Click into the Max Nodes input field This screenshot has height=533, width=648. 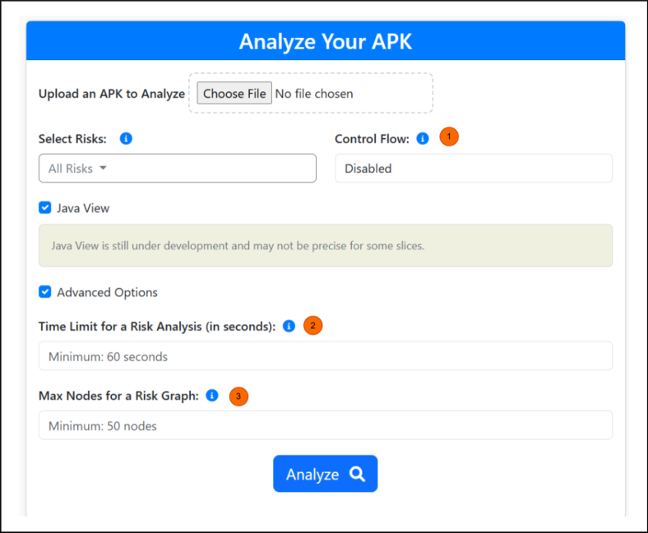click(x=325, y=425)
